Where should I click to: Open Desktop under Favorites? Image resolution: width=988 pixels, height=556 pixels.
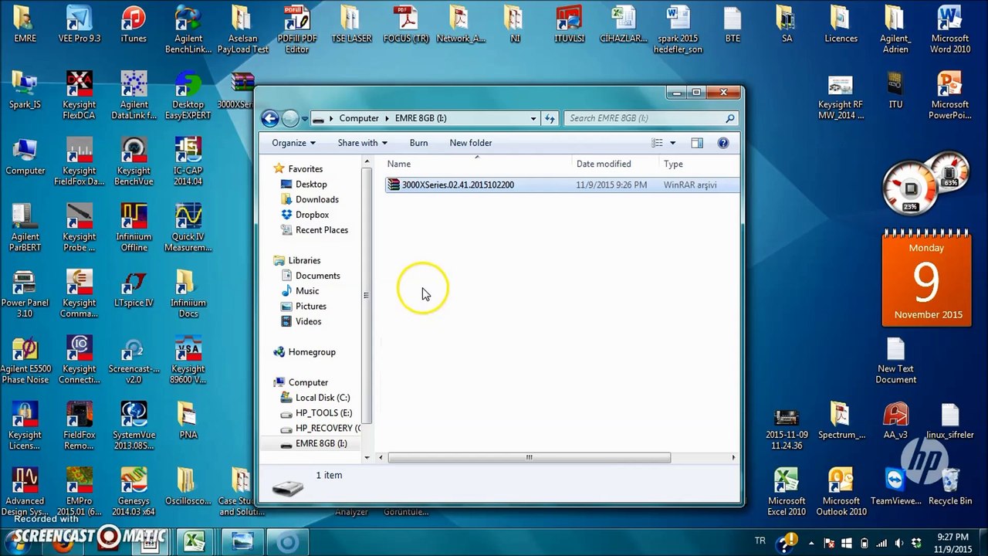(310, 185)
